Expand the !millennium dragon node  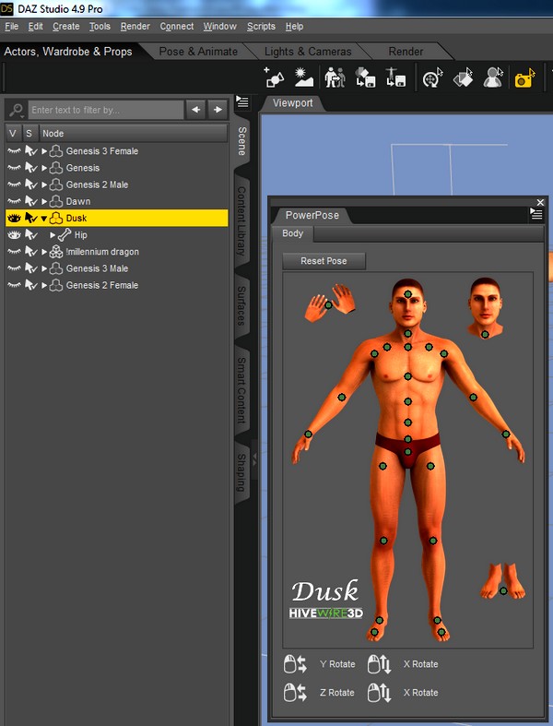pyautogui.click(x=44, y=252)
